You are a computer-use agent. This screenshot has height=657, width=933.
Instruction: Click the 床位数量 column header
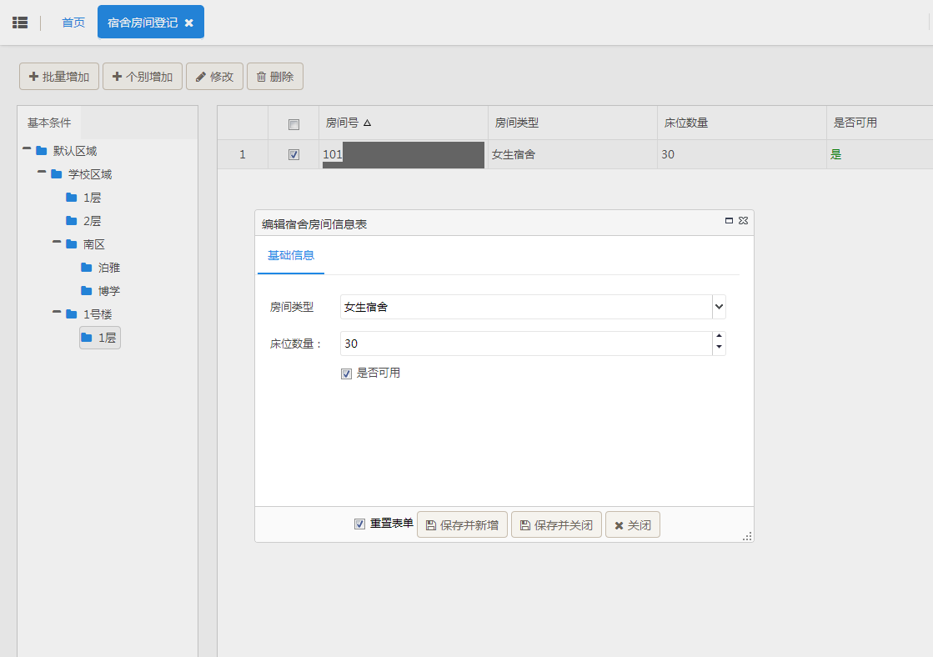click(742, 123)
